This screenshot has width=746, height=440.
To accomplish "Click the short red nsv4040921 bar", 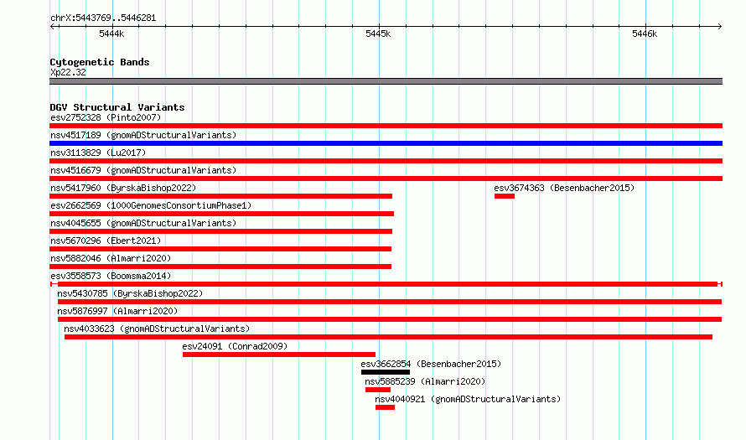I will (385, 407).
